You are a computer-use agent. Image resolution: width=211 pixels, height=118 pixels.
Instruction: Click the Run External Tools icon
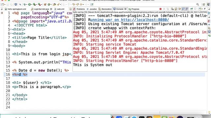(39, 4)
